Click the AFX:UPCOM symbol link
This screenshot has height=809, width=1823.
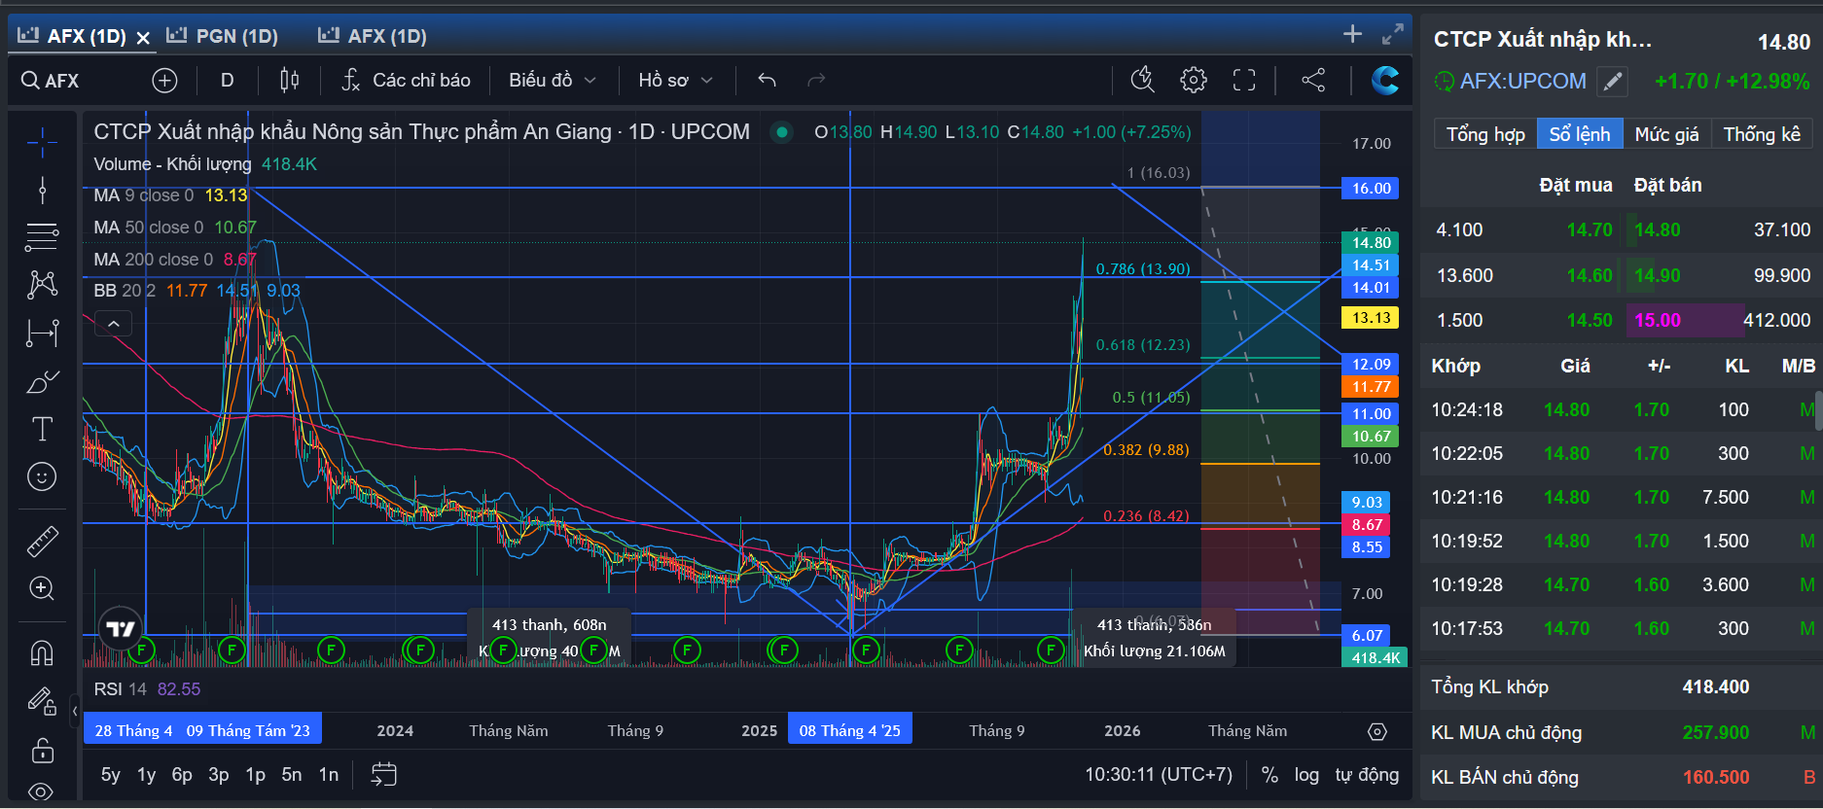point(1522,82)
